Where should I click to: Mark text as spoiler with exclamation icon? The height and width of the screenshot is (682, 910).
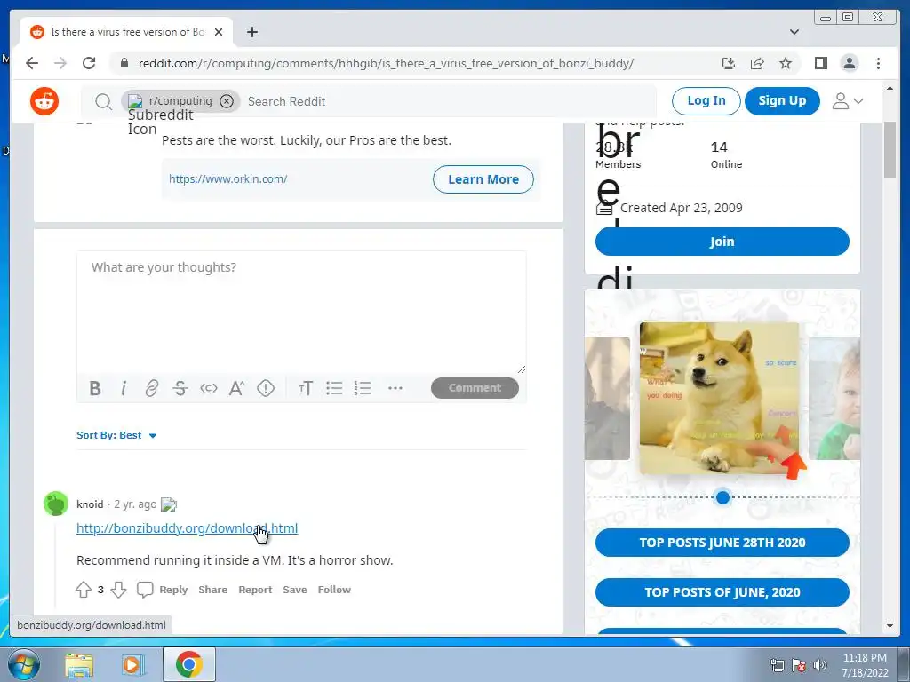coord(265,388)
